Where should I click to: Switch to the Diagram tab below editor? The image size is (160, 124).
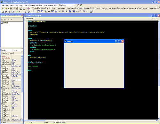point(62,122)
